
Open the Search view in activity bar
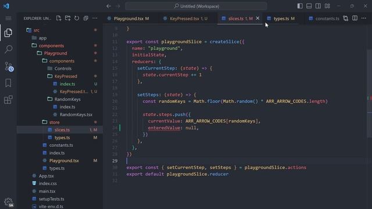pos(8,49)
